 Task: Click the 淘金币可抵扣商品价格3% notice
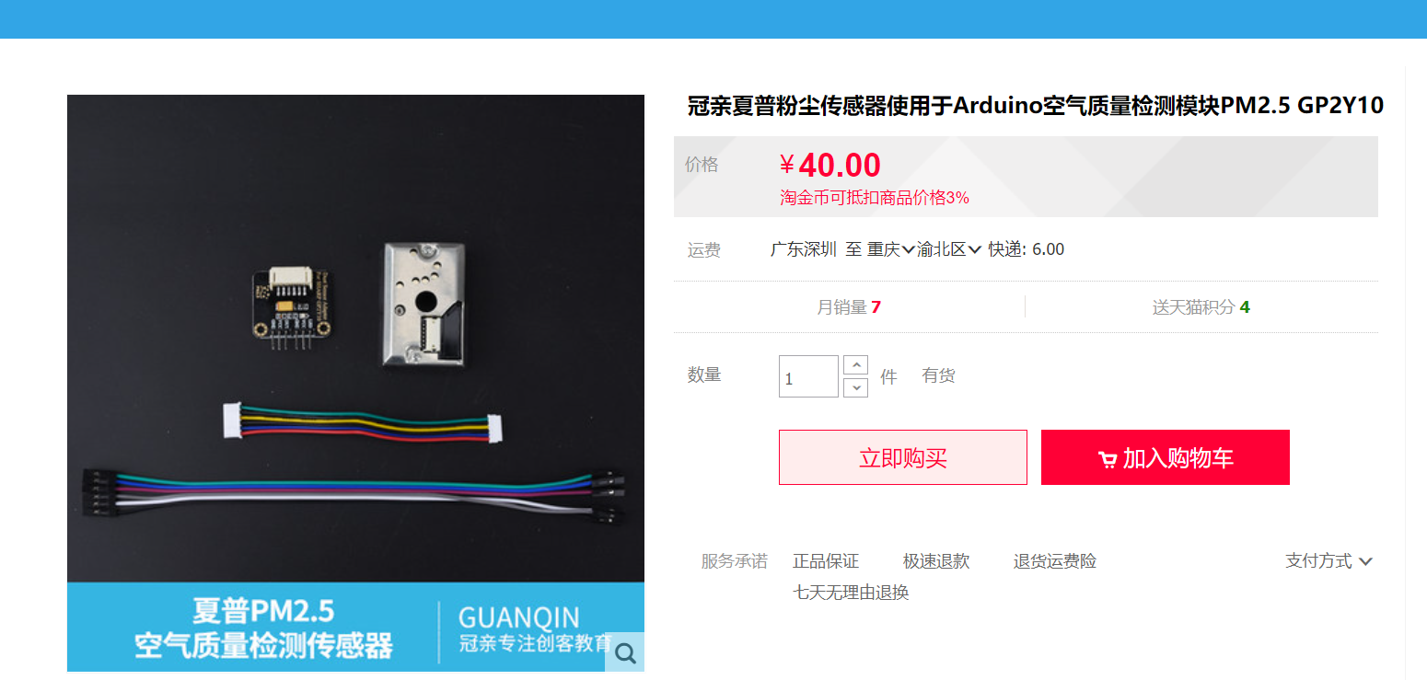point(875,198)
